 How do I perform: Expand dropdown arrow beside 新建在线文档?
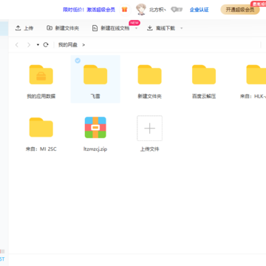point(136,28)
